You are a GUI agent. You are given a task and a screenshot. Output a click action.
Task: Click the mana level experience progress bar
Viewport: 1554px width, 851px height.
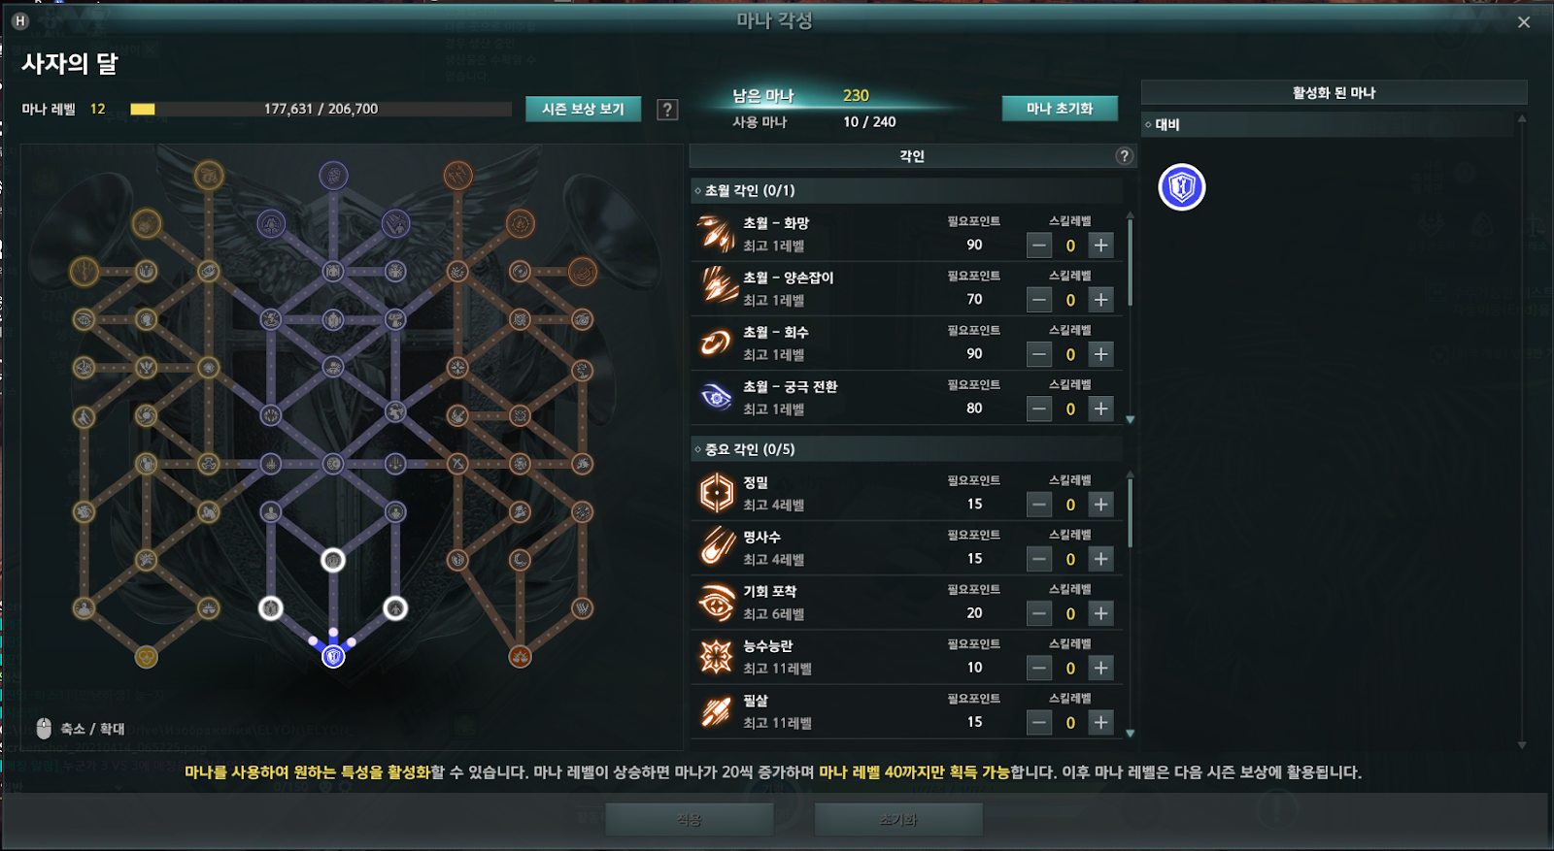(x=321, y=109)
